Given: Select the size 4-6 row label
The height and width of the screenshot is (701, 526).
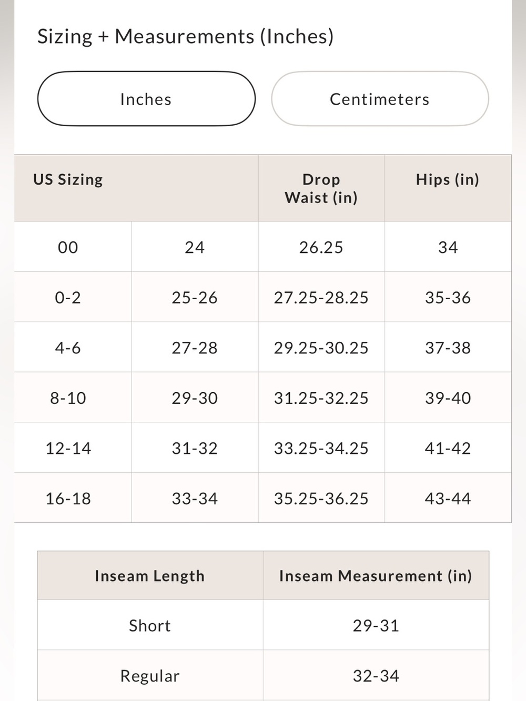Looking at the screenshot, I should tap(68, 348).
